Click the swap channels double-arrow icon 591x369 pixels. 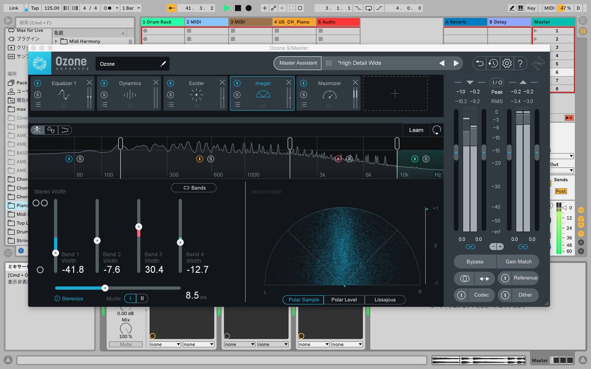click(484, 278)
